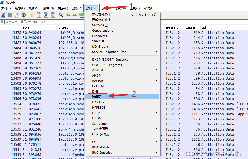Image resolution: width=248 pixels, height=159 pixels.
Task: Select HART-IP menu entry
Action: [x=122, y=102]
